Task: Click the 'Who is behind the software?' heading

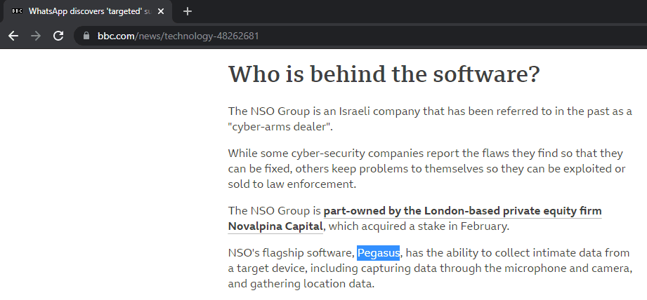Action: point(384,74)
